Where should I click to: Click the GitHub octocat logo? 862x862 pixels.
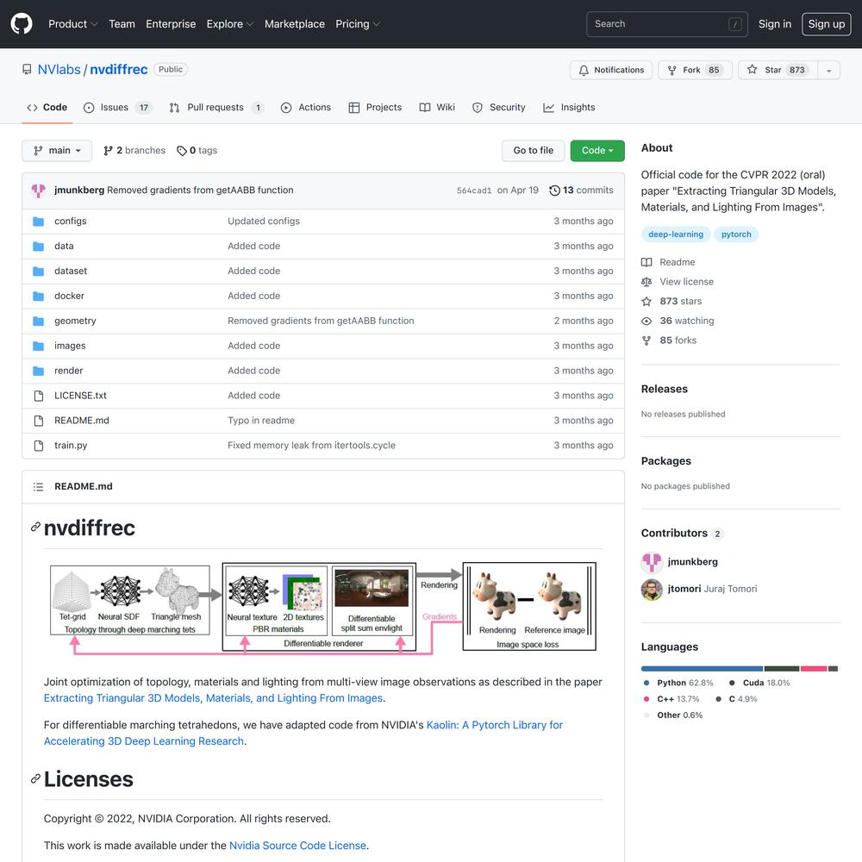(22, 23)
